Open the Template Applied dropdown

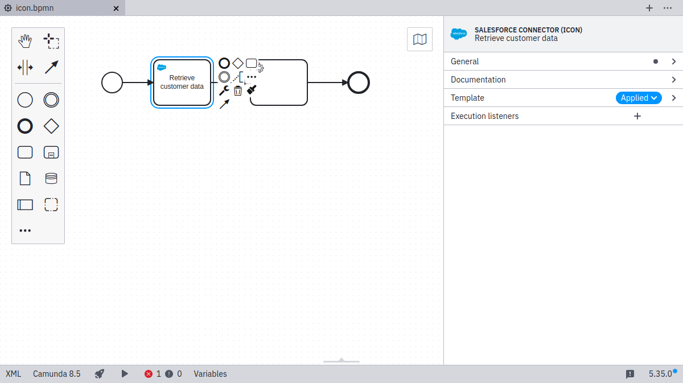[638, 98]
